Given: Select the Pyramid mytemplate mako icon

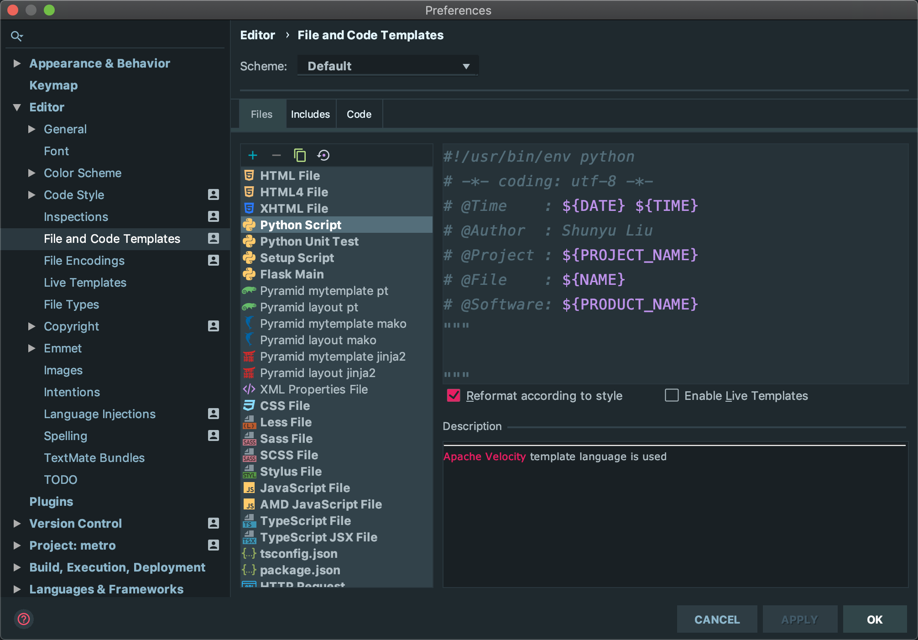Looking at the screenshot, I should 249,323.
